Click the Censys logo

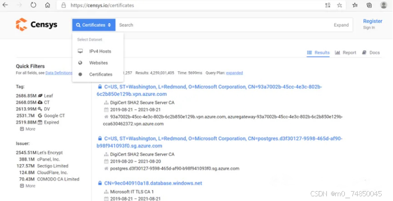coord(36,25)
